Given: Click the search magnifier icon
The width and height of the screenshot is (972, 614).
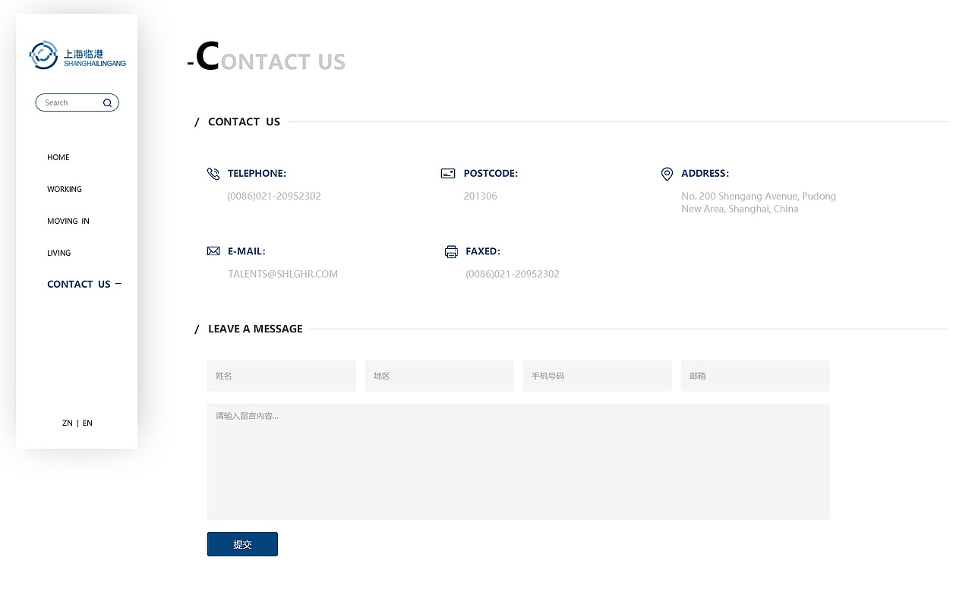Looking at the screenshot, I should 107,103.
